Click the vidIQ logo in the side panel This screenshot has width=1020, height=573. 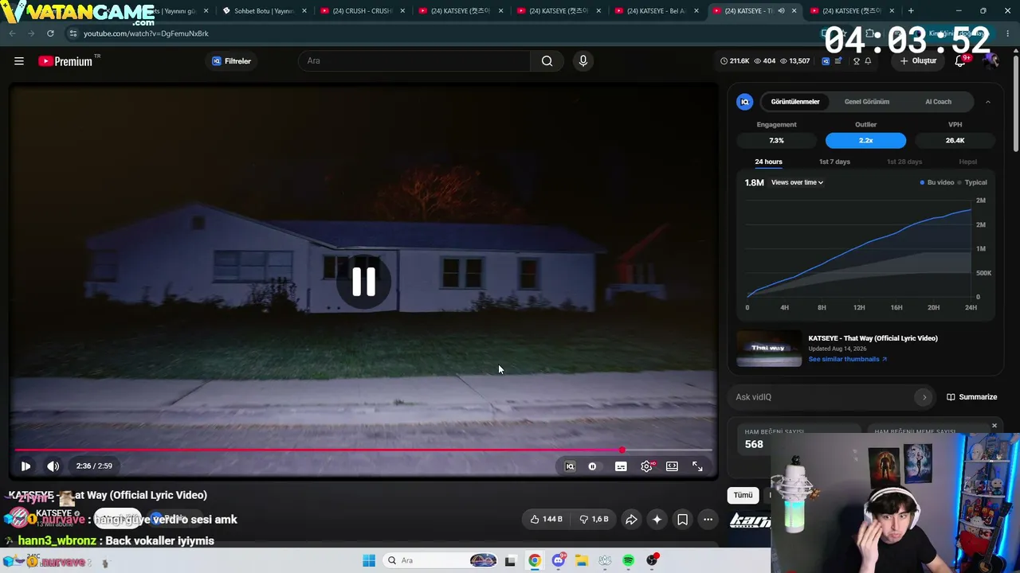coord(745,102)
